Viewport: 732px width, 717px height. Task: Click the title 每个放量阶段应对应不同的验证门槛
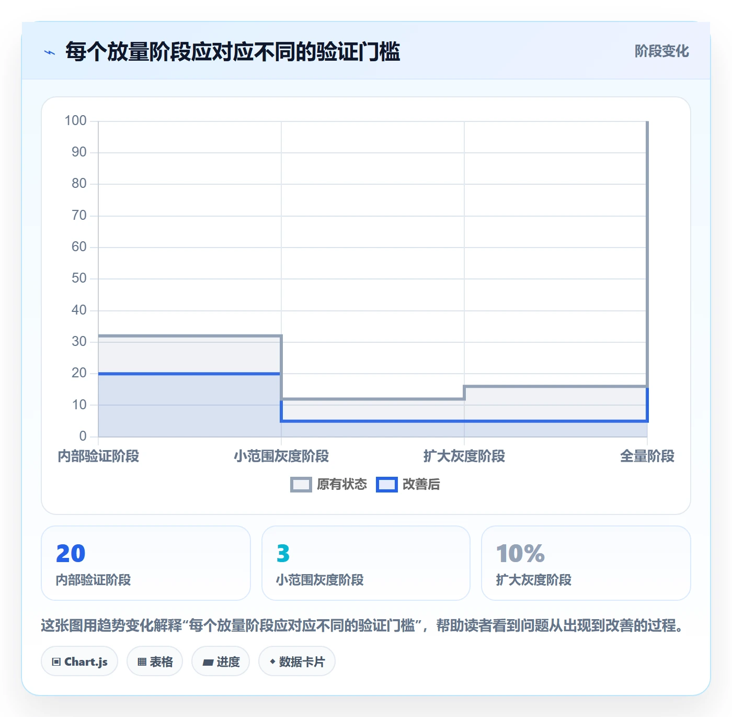[x=233, y=52]
